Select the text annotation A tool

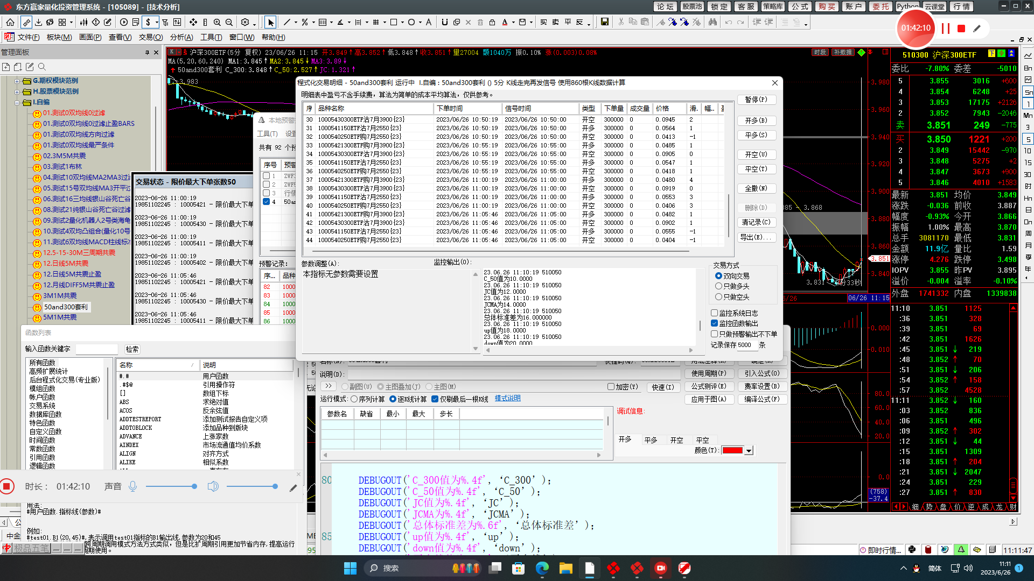[429, 22]
